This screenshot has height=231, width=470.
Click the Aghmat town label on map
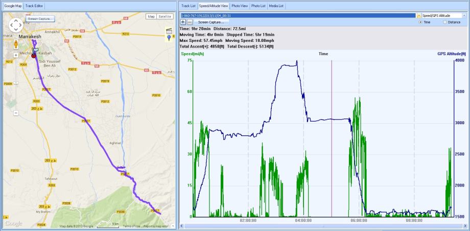pos(114,143)
